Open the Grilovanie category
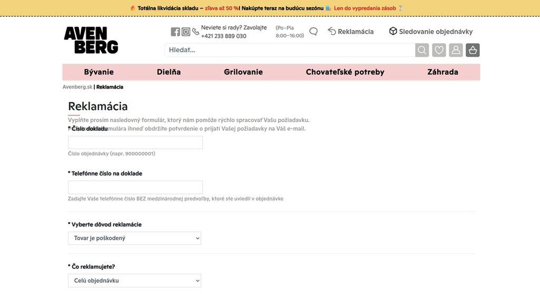The image size is (540, 294). (243, 72)
